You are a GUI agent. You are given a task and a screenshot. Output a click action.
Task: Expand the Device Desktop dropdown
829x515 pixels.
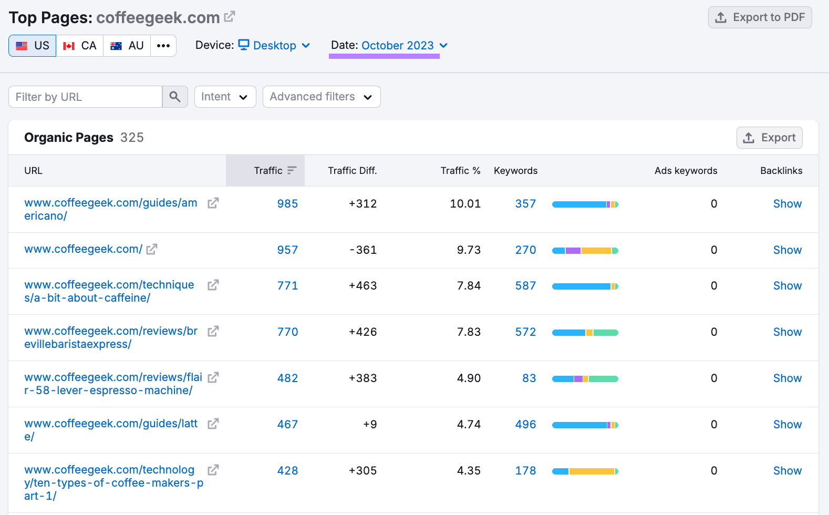tap(274, 46)
